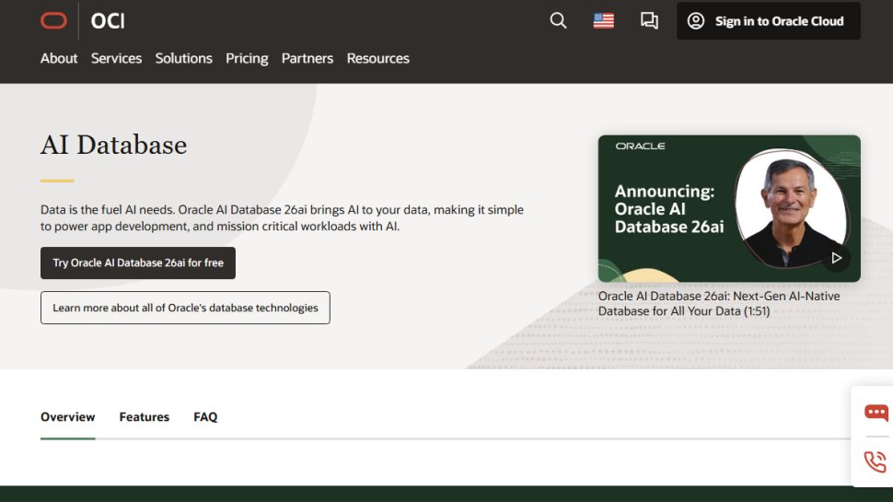Open the Partners menu
Viewport: 893px width, 502px height.
pyautogui.click(x=307, y=58)
